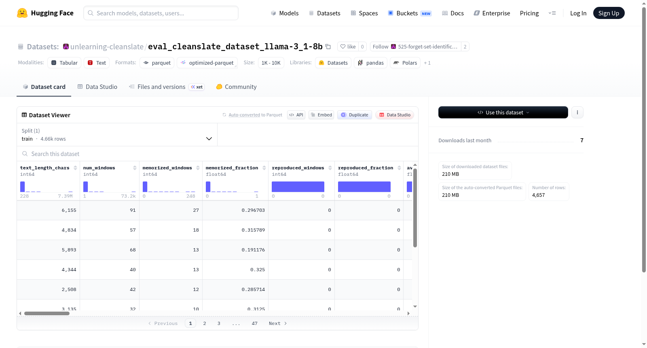Screen dimensions: 647x348
Task: Open the unlearning-cleanslate organization link
Action: pyautogui.click(x=107, y=46)
